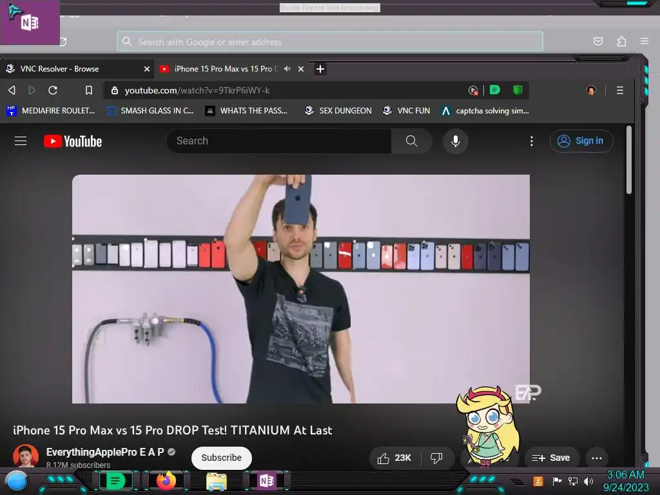
Task: Click the YouTube page vertical scrollbar
Action: (x=629, y=160)
